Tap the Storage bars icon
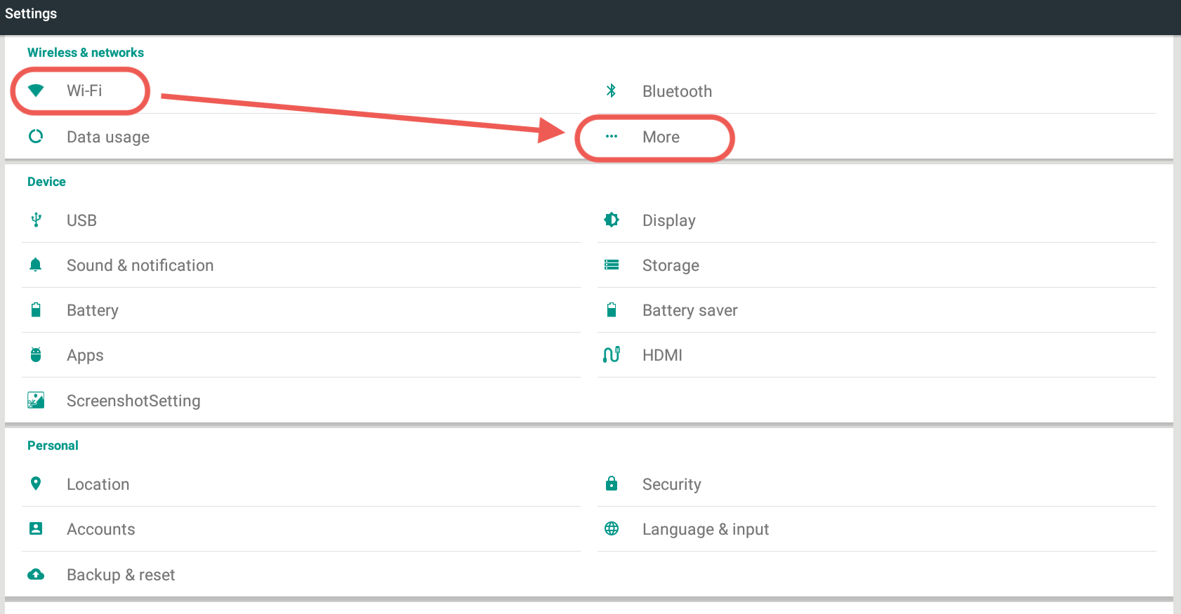The width and height of the screenshot is (1181, 614). (611, 265)
